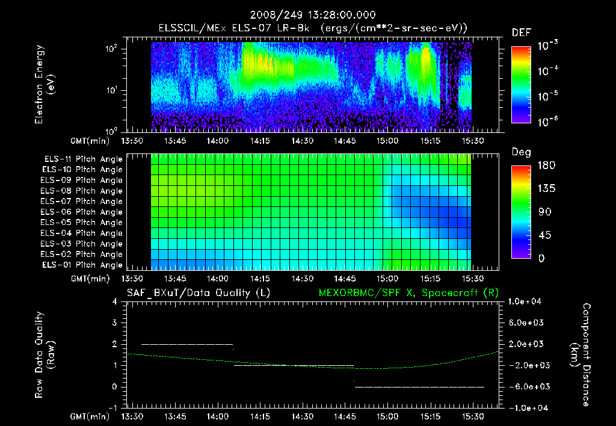This screenshot has width=616, height=426.
Task: Select the ELS-05 Pitch Angle row label
Action: tap(82, 223)
